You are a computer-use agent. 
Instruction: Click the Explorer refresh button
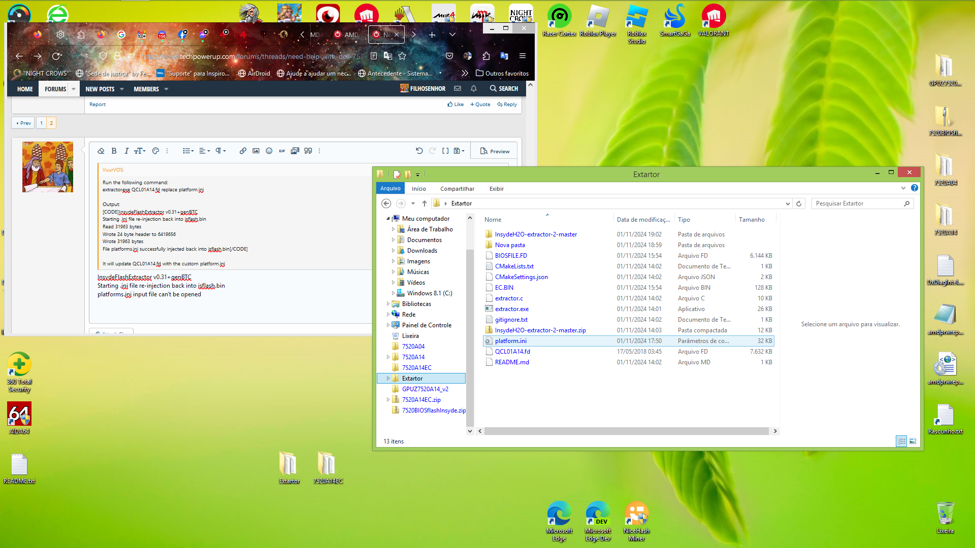click(x=799, y=203)
